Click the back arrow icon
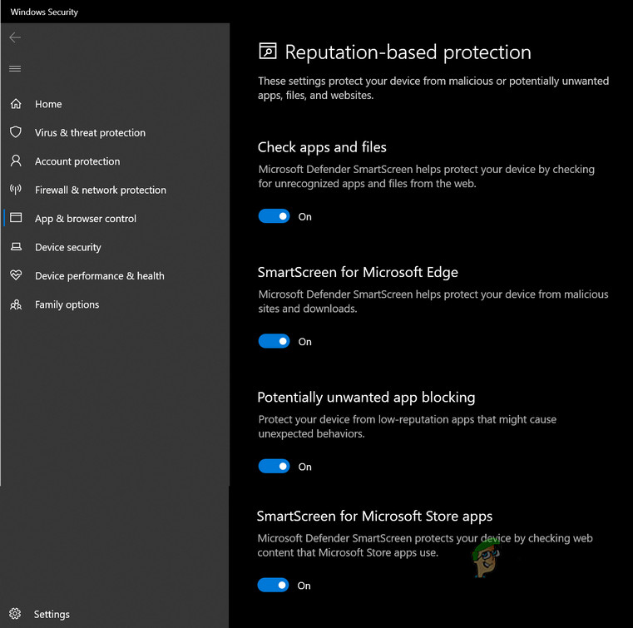The width and height of the screenshot is (633, 628). pyautogui.click(x=15, y=37)
